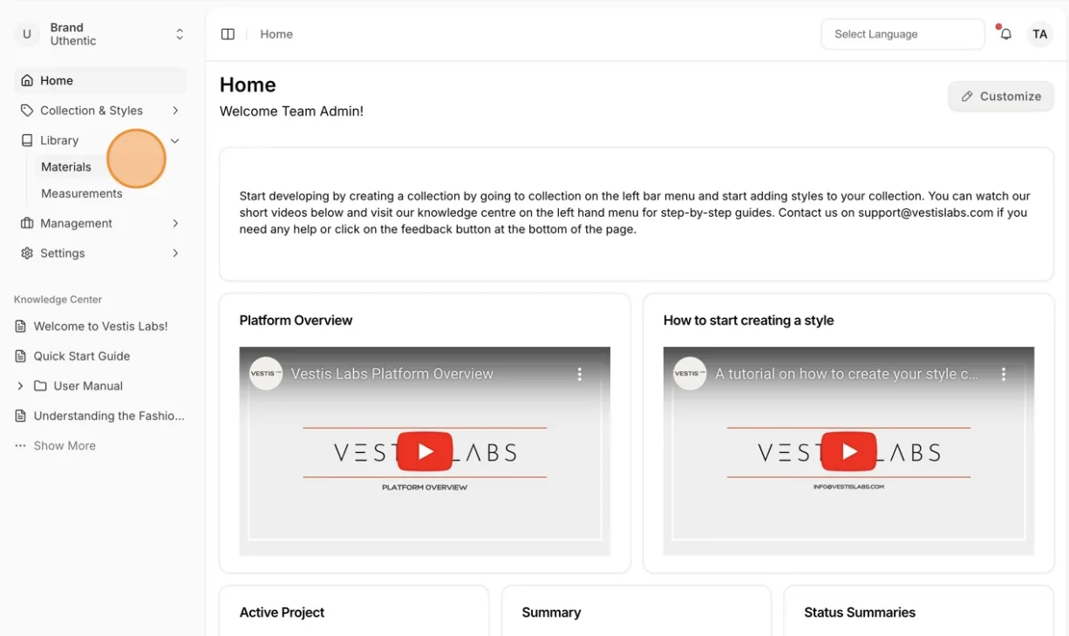1069x636 pixels.
Task: Open the Select Language dropdown
Action: pos(902,34)
